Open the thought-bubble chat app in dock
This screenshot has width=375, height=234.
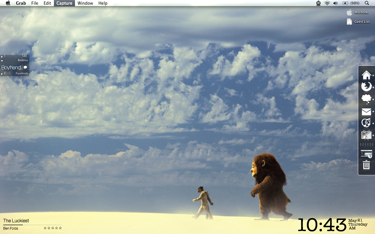coord(366,99)
